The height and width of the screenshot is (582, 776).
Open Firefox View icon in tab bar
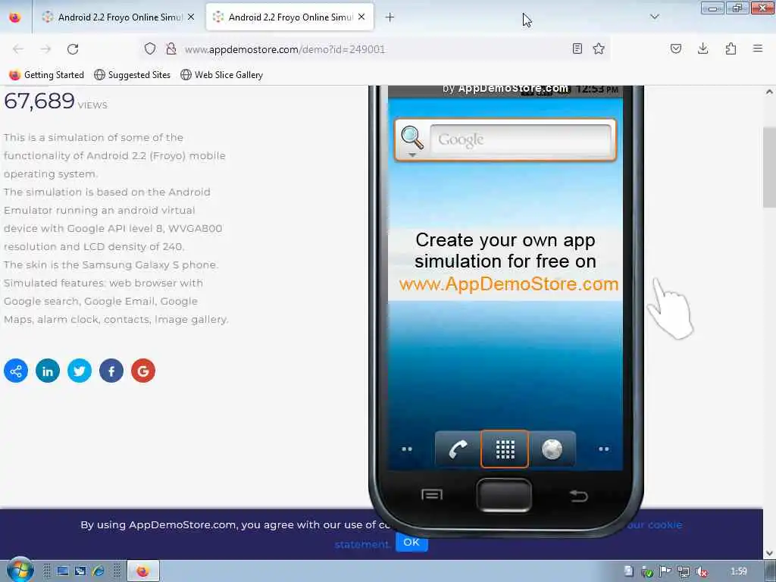click(15, 17)
